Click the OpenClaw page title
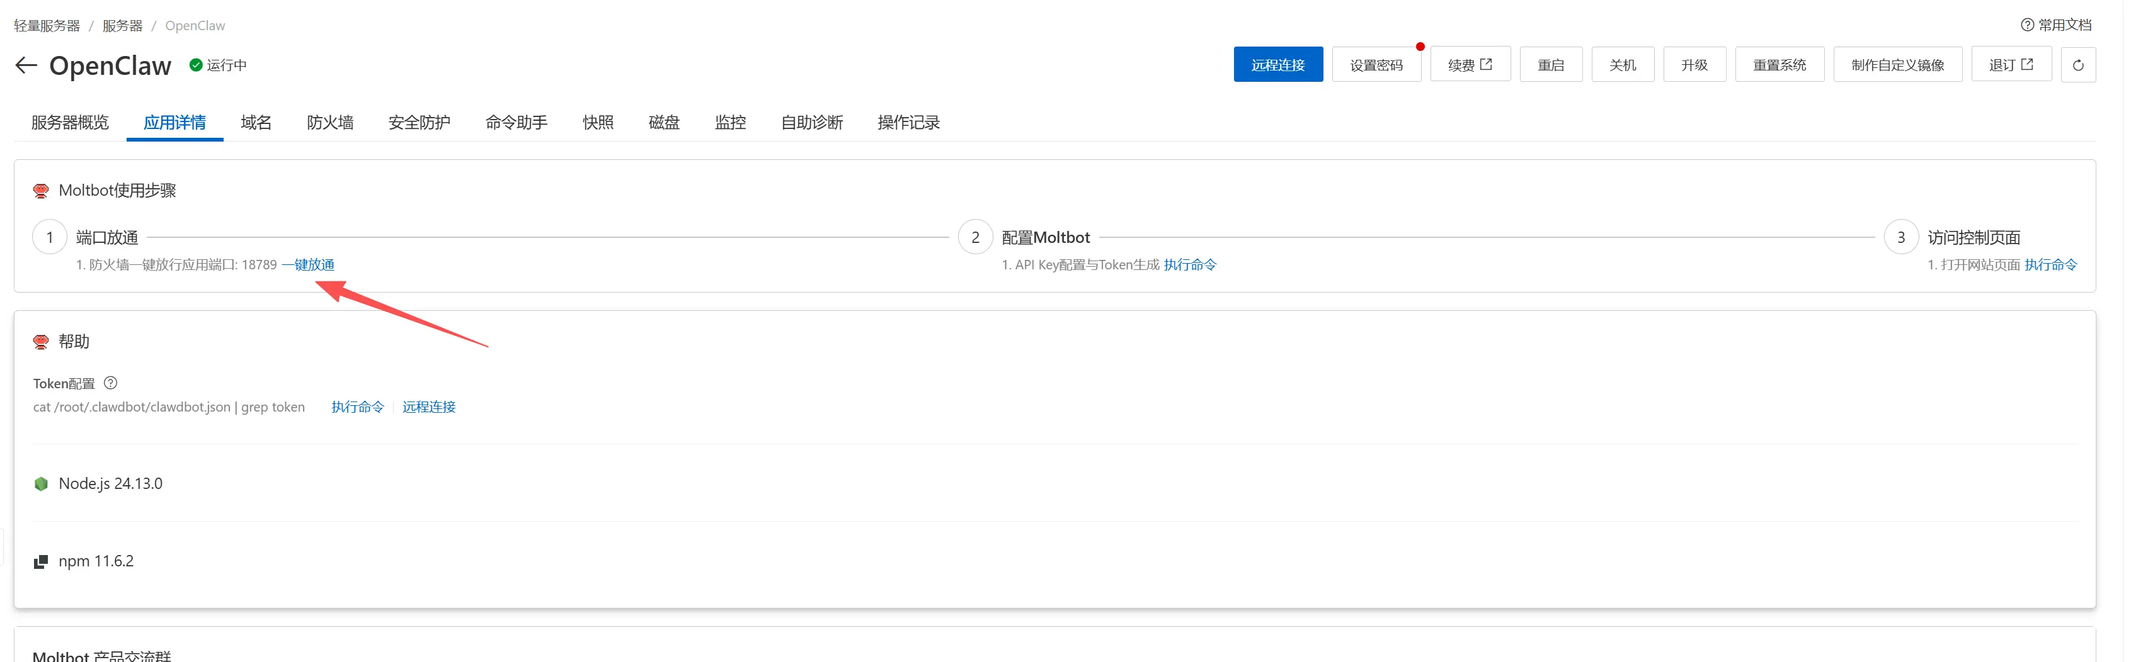This screenshot has width=2131, height=662. pyautogui.click(x=110, y=65)
